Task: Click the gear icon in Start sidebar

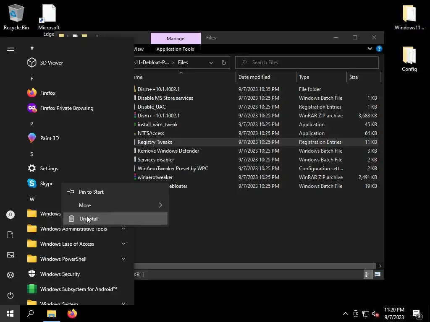Action: (10, 275)
